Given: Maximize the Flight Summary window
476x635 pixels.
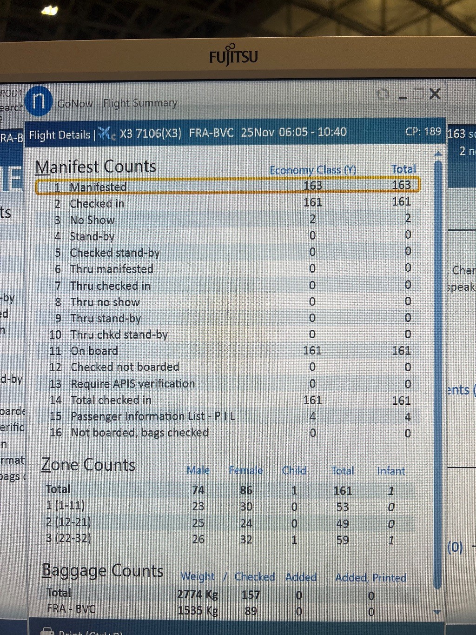Looking at the screenshot, I should pos(419,94).
